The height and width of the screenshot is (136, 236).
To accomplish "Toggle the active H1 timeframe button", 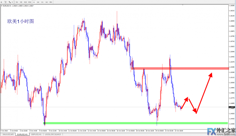I will 34,2.
